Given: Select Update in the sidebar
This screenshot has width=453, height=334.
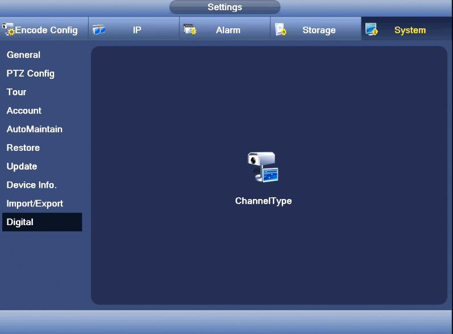Looking at the screenshot, I should tap(42, 166).
